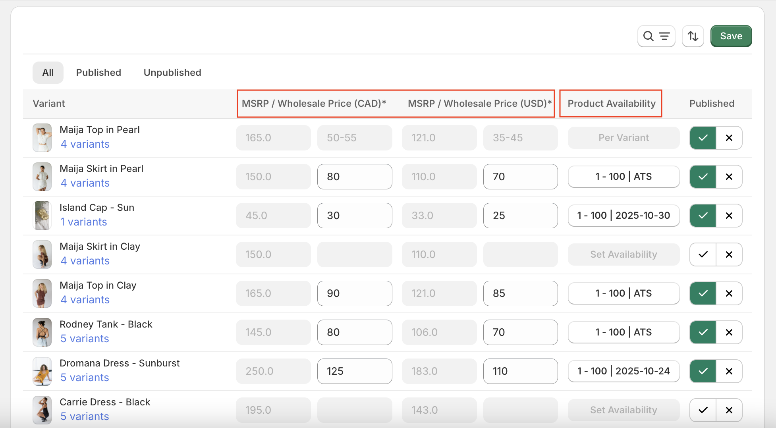Open the Maija Skirt in Pearl product thumbnail

pyautogui.click(x=42, y=177)
